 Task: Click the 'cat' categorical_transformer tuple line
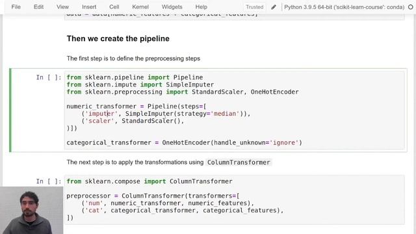(183, 210)
